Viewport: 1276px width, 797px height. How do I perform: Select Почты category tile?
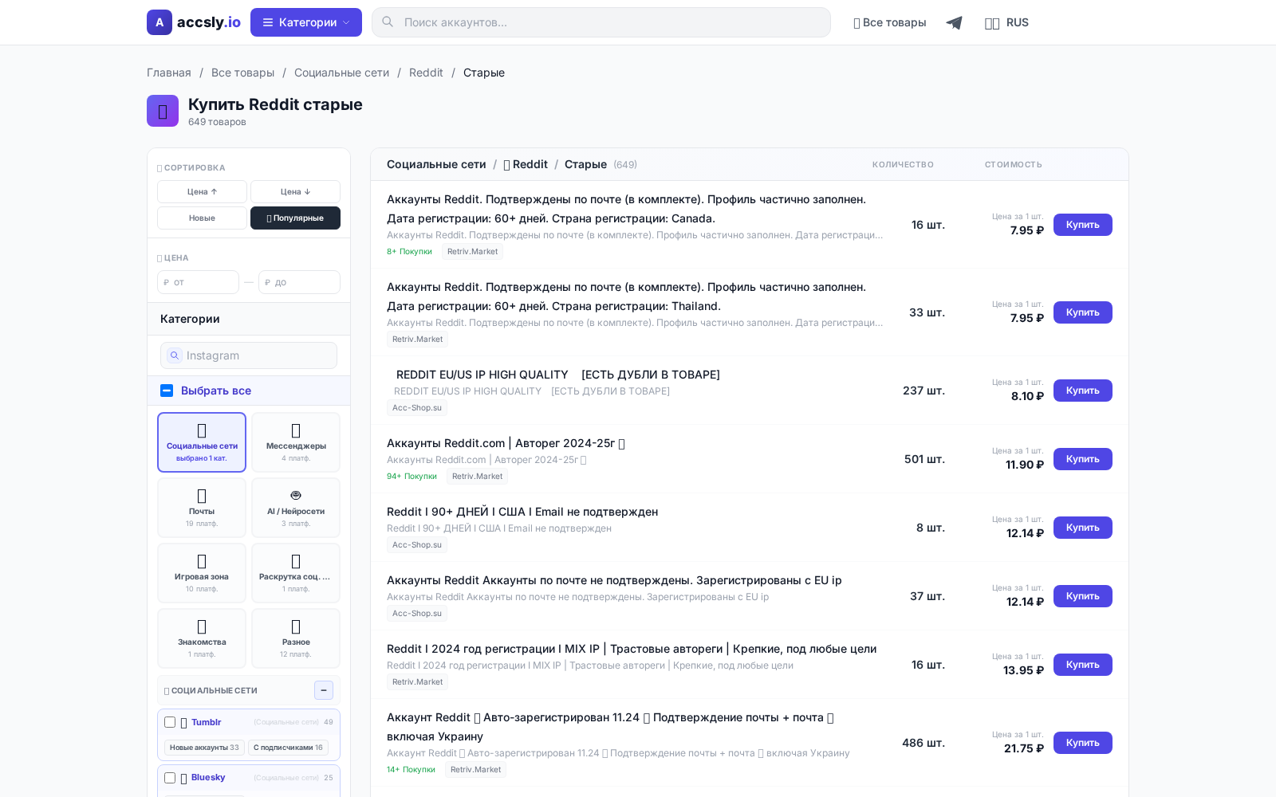coord(202,508)
